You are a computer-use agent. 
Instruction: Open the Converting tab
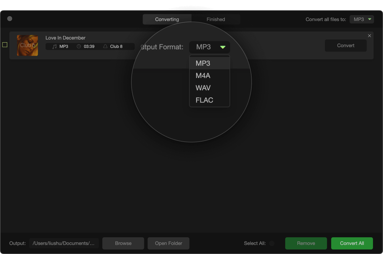[x=167, y=19]
